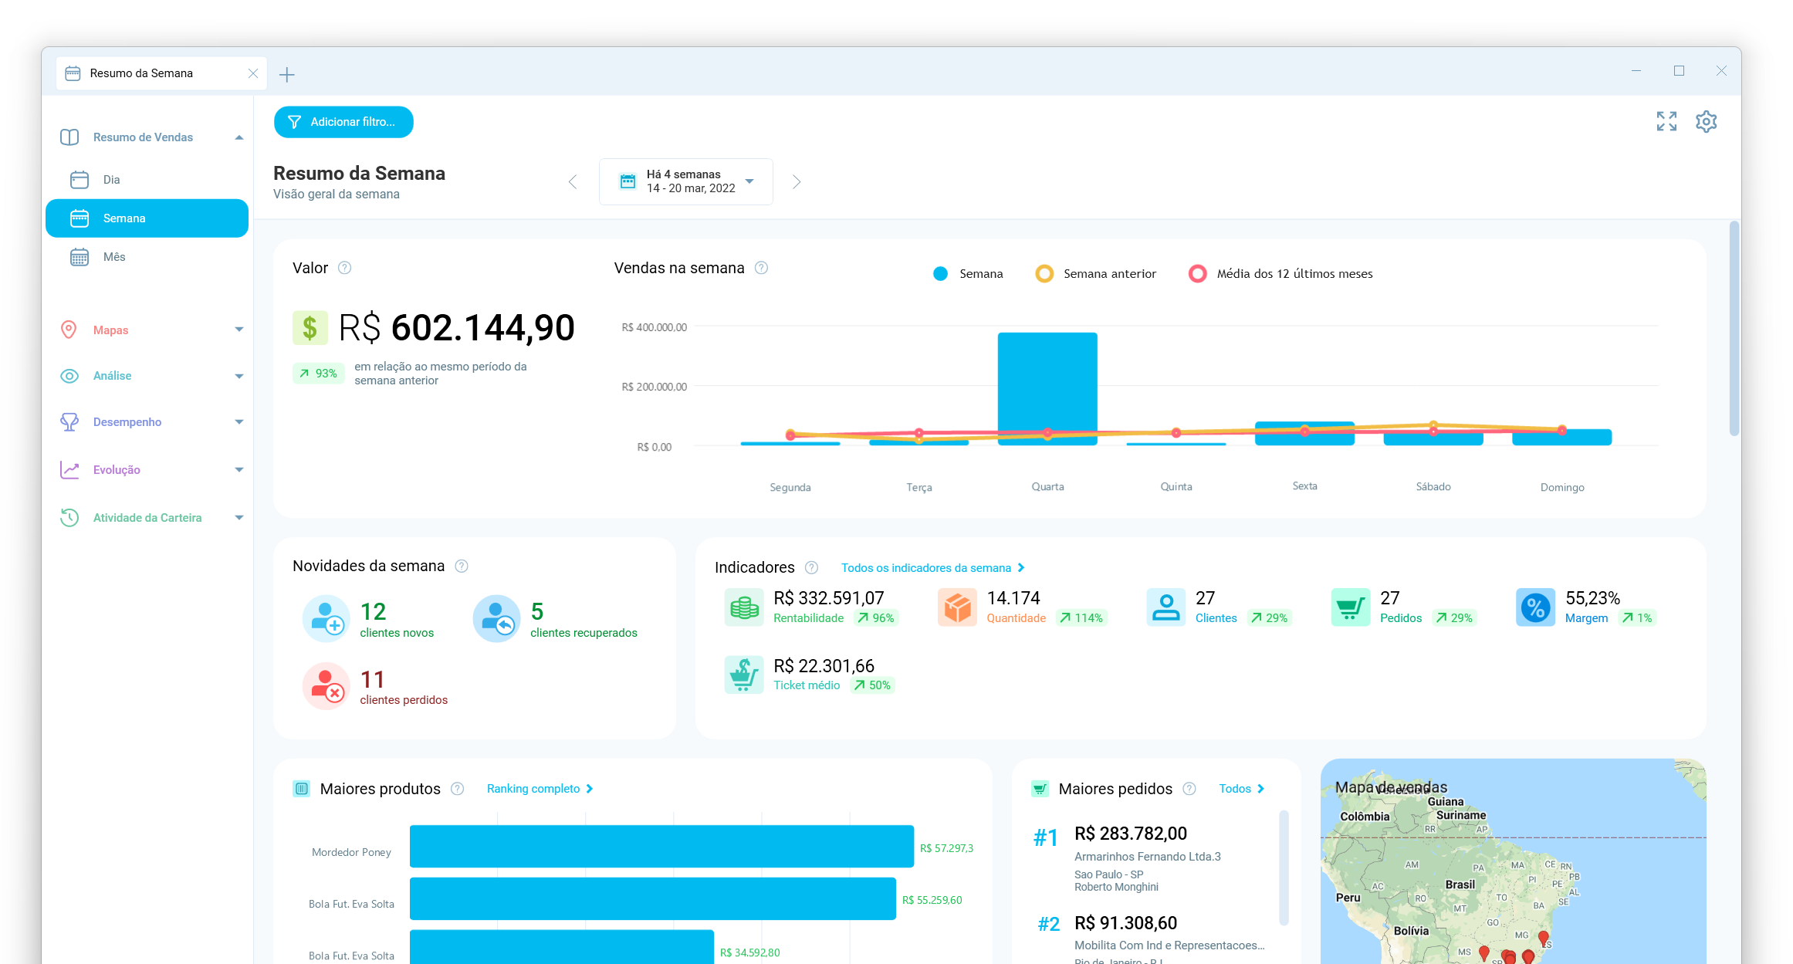This screenshot has height=964, width=1793.
Task: Click the clientes novos icon
Action: pyautogui.click(x=326, y=618)
